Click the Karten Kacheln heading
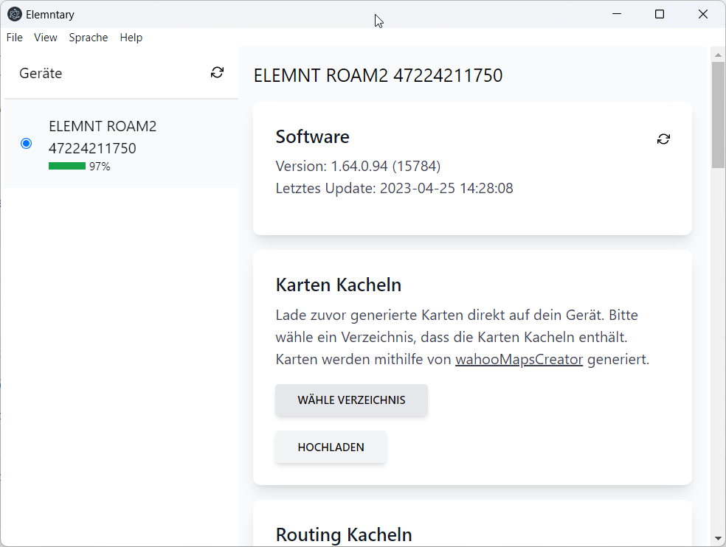This screenshot has width=726, height=547. [x=339, y=285]
